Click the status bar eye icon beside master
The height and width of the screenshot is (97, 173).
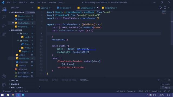[16, 91]
